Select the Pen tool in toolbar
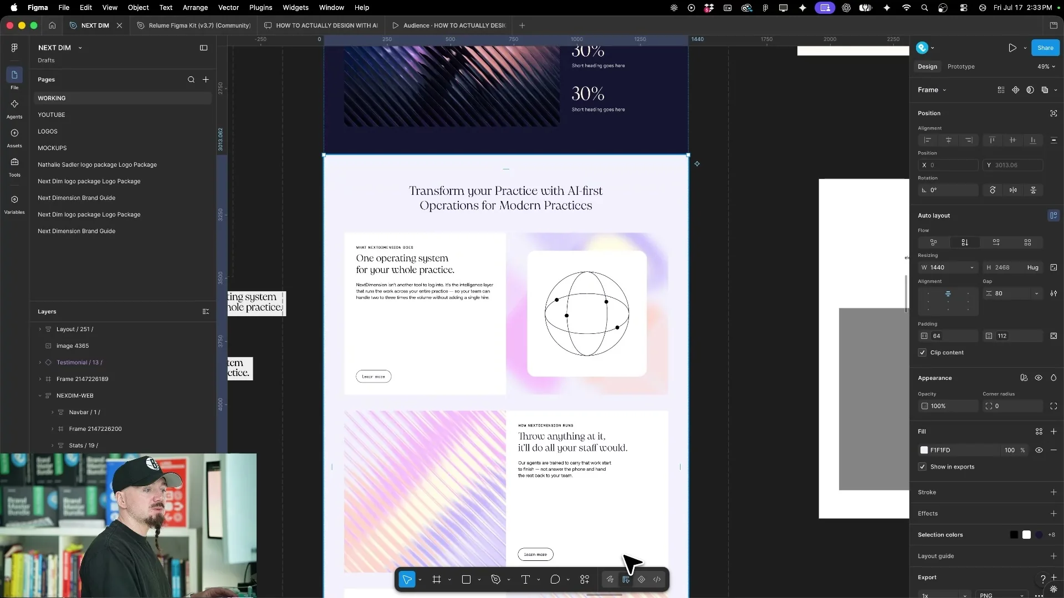Screen dimensions: 1064x598 click(x=496, y=580)
